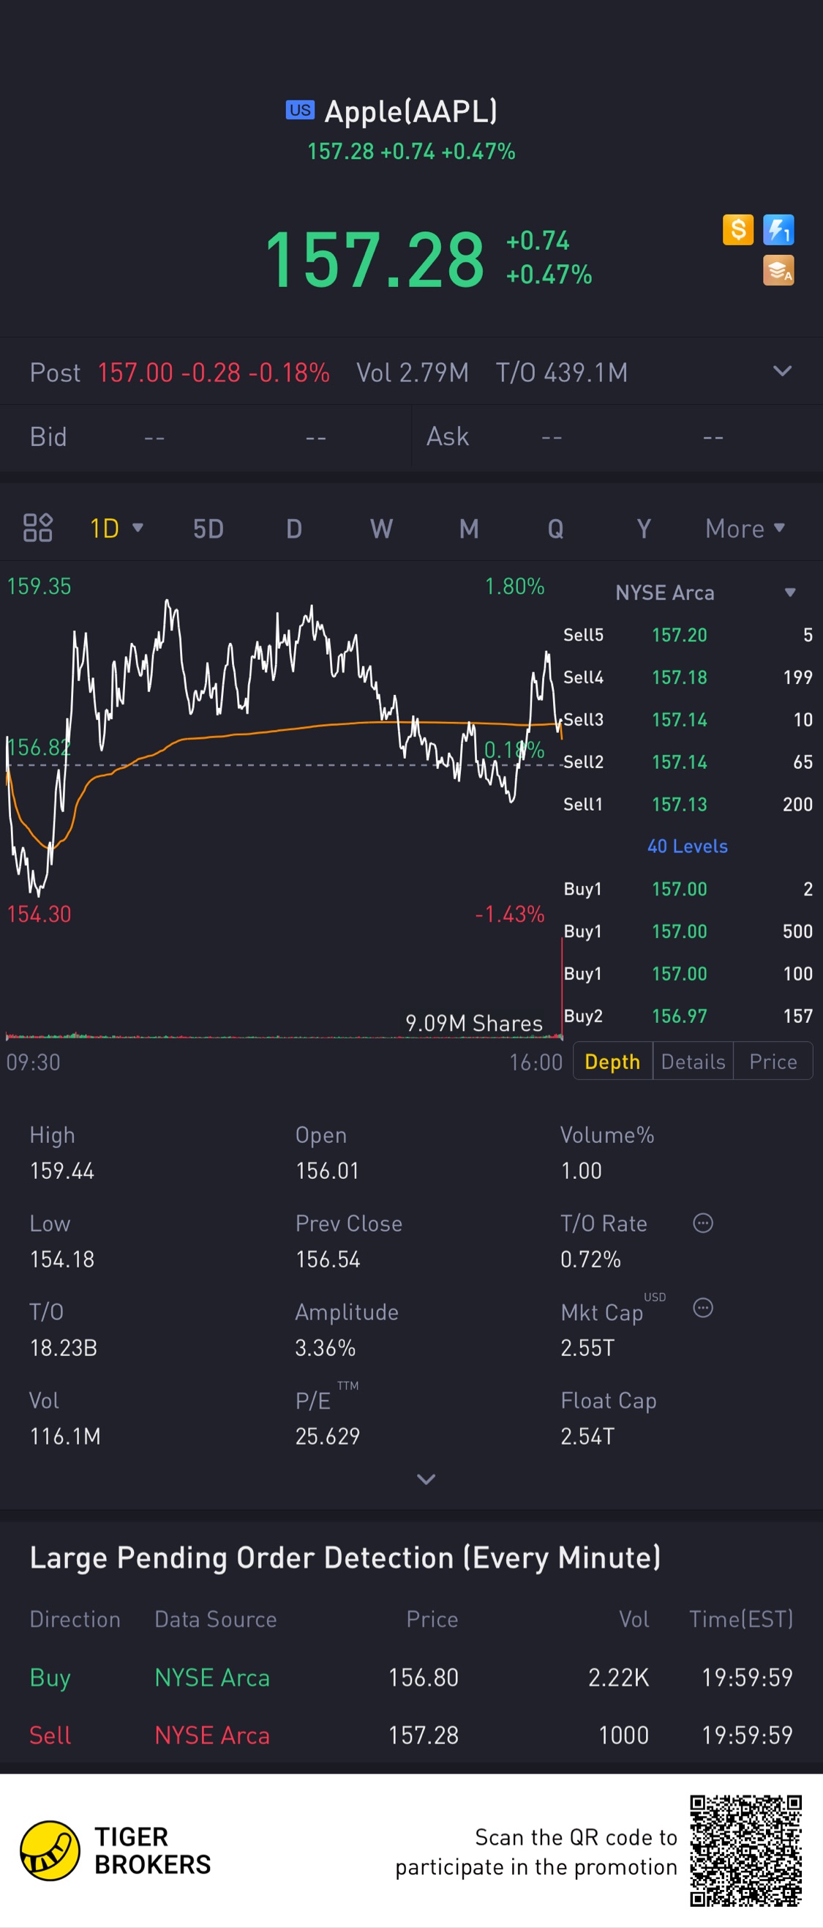The height and width of the screenshot is (1928, 823).
Task: Open the NYSE Arca exchange dropdown
Action: tap(789, 593)
